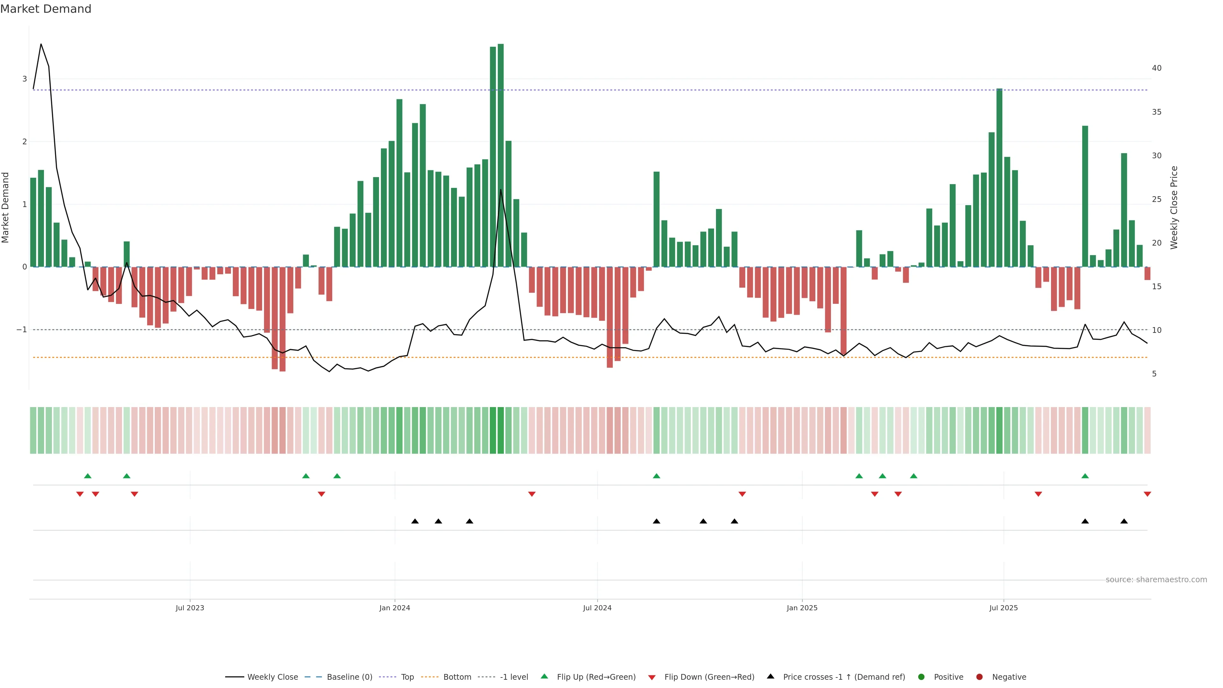Click the Jan 2025 x-axis label
The height and width of the screenshot is (688, 1223).
(x=802, y=608)
